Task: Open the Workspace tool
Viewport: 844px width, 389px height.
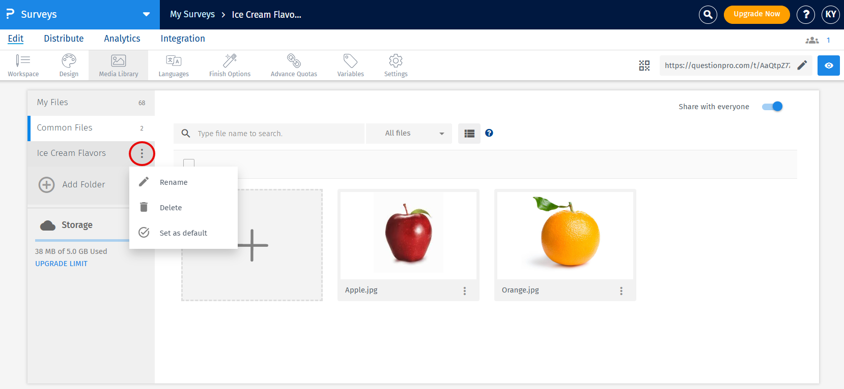Action: pyautogui.click(x=23, y=66)
